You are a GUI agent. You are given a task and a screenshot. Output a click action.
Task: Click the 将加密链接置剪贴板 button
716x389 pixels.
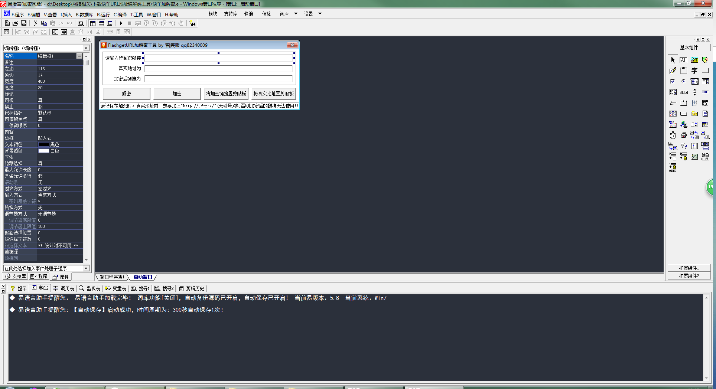click(x=226, y=94)
